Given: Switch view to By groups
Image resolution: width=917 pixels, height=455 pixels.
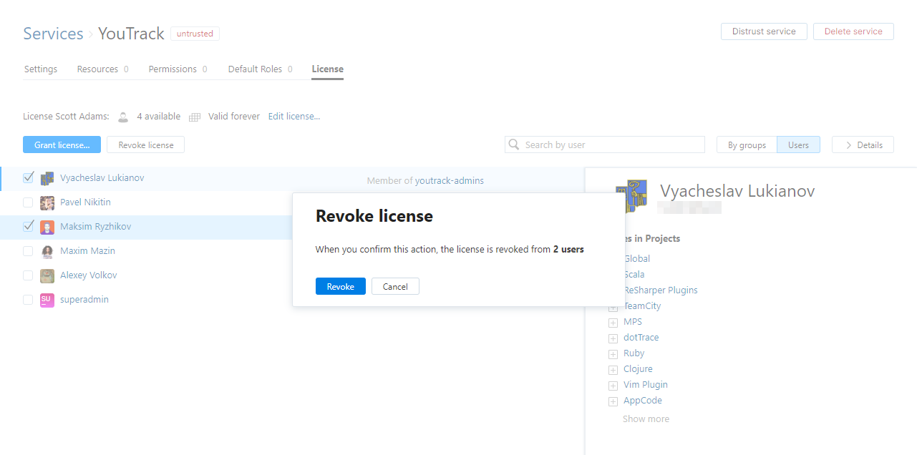Looking at the screenshot, I should click(x=747, y=145).
